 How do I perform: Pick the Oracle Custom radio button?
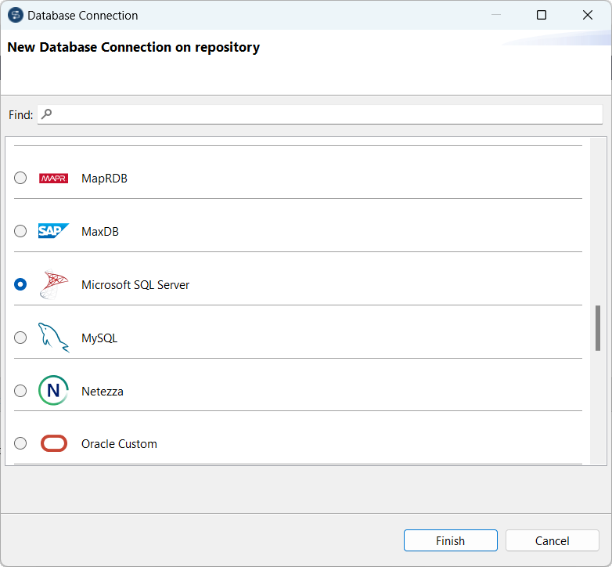tap(20, 443)
